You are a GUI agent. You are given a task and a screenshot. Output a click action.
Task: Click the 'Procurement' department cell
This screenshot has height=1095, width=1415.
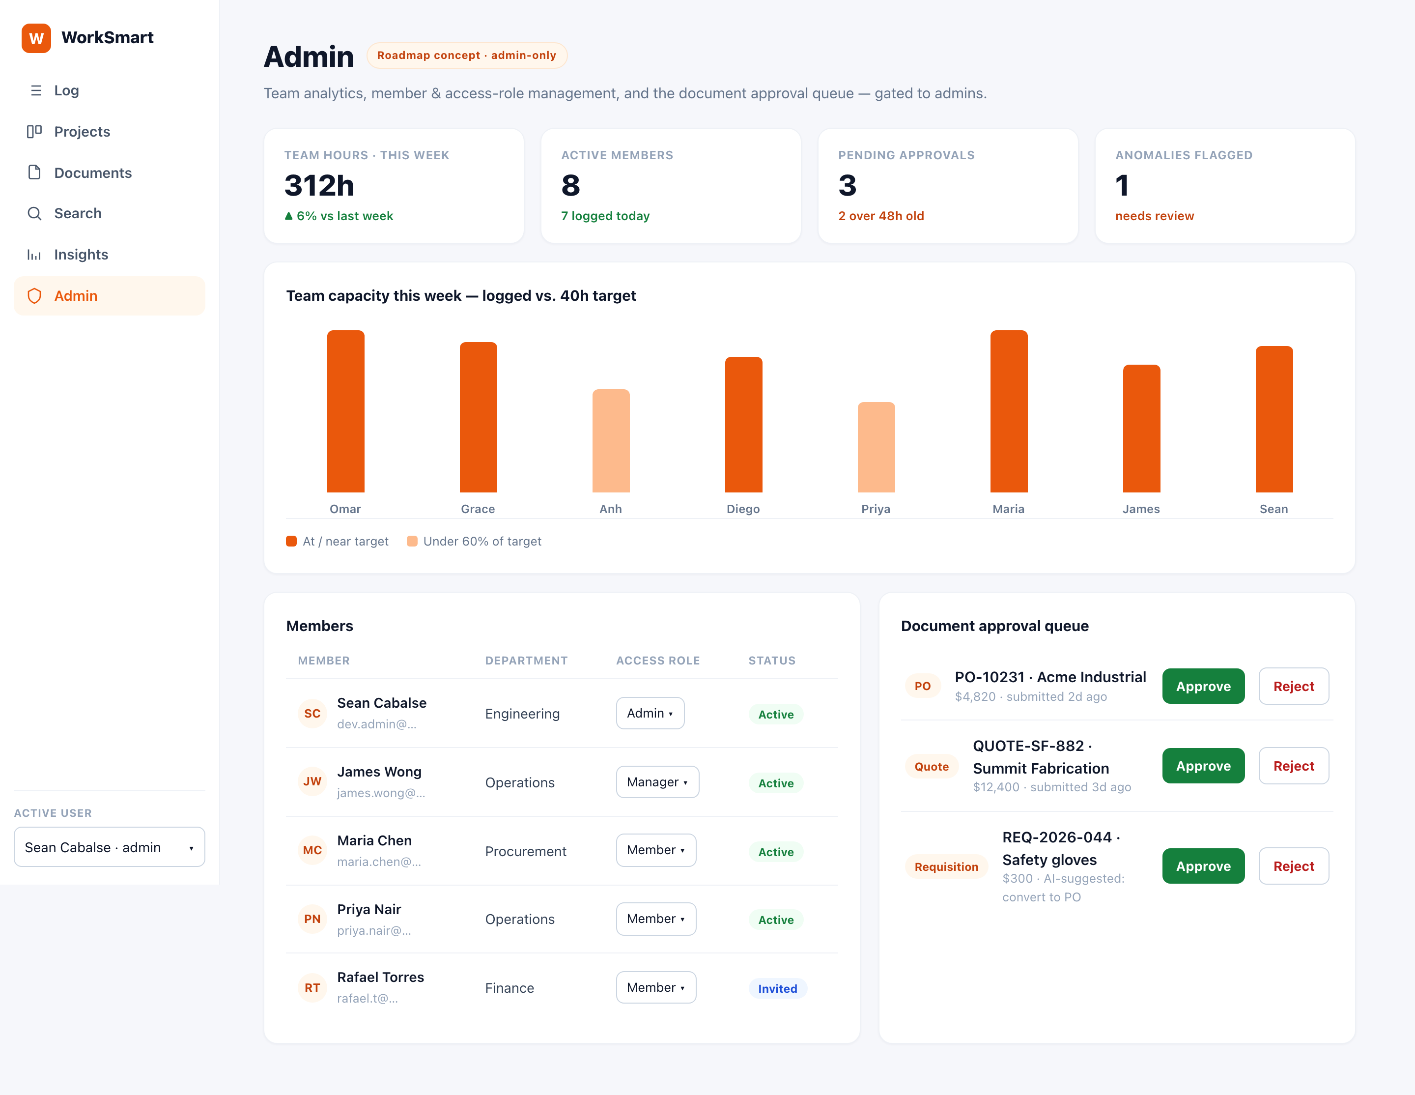tap(525, 851)
